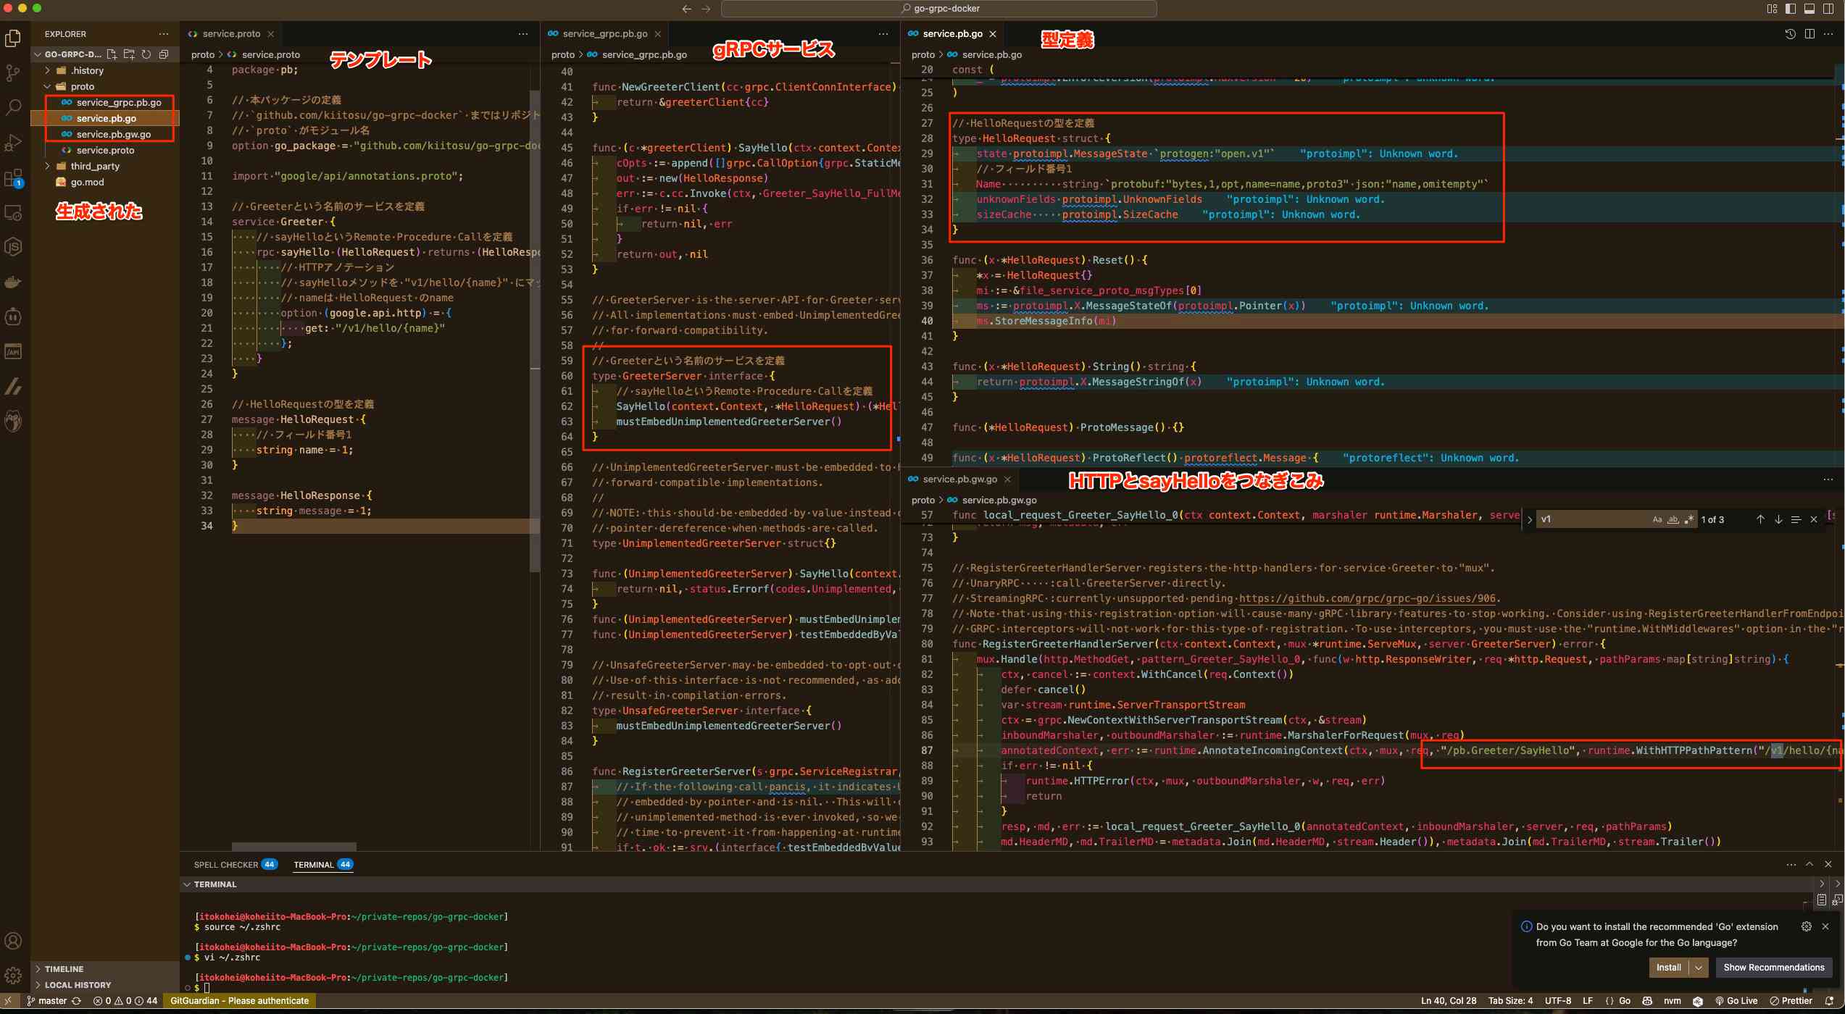Open the Source Control view
1845x1014 pixels.
13,72
